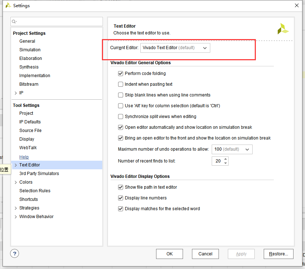305x269 pixels.
Task: Select IP Defaults settings
Action: [x=30, y=122]
